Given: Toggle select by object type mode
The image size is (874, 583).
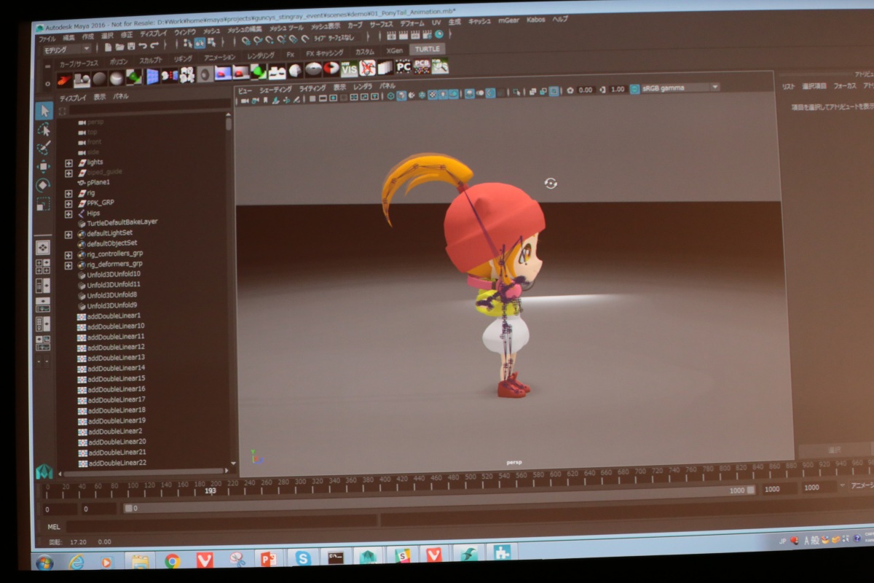Looking at the screenshot, I should 200,43.
